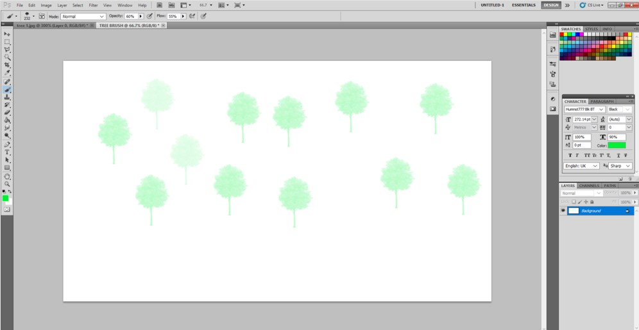Select the Zoom tool
Viewport: 639px width, 330px height.
click(x=7, y=184)
